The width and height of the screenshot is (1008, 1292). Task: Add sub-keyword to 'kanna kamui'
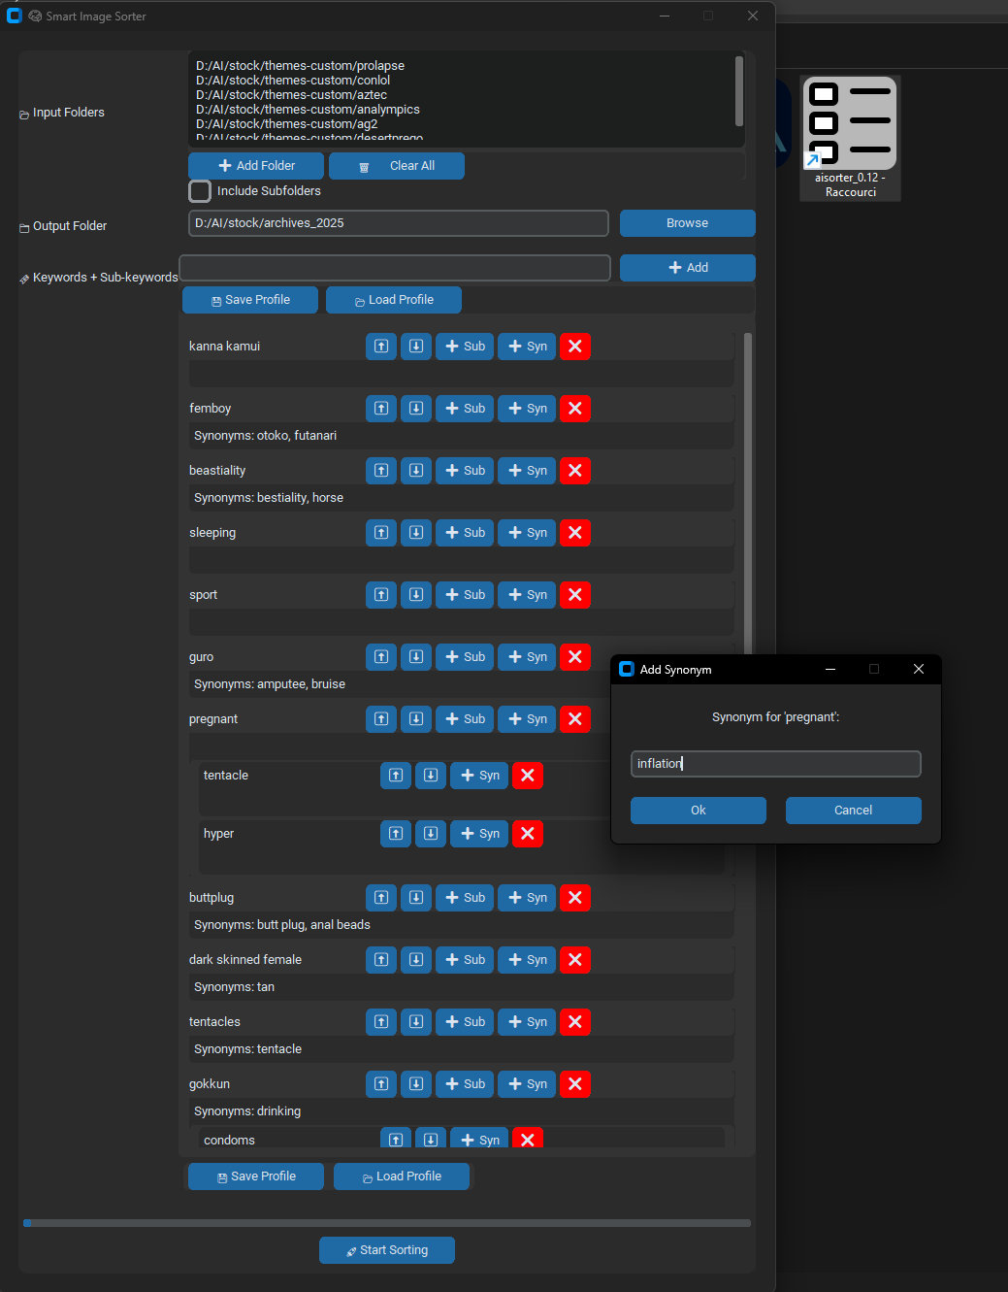465,347
